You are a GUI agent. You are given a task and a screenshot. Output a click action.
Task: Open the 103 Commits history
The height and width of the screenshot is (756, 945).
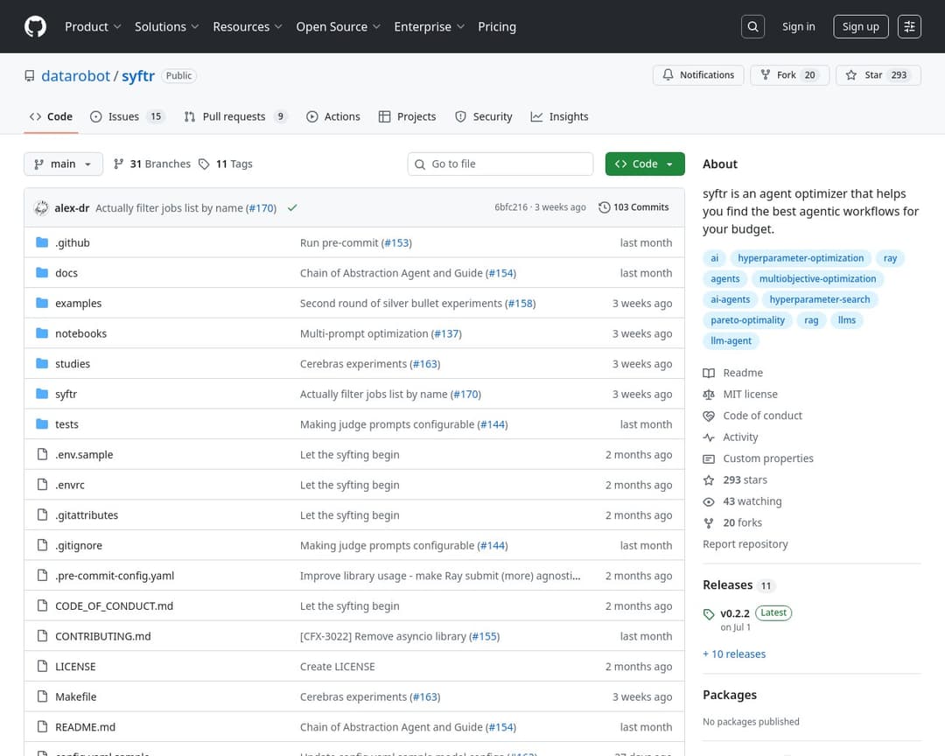633,207
